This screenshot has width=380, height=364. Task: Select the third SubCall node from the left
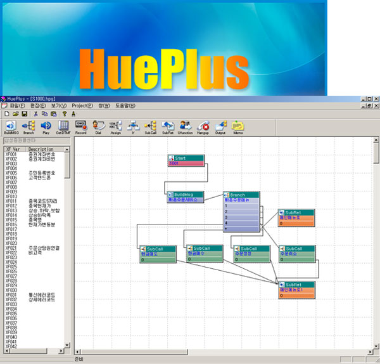coord(252,254)
